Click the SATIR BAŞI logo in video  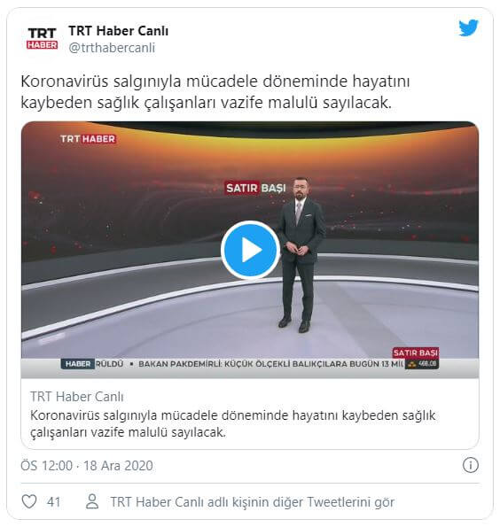coord(255,188)
